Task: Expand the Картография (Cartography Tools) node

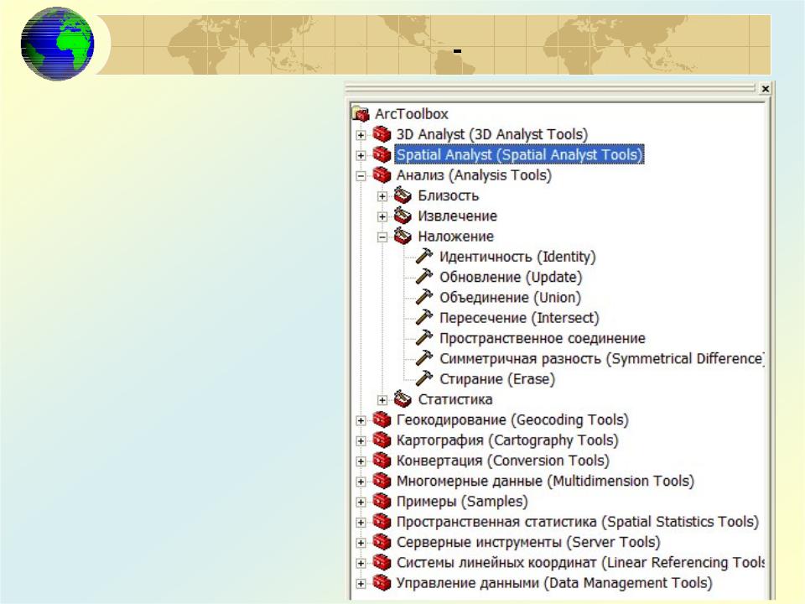Action: click(361, 441)
